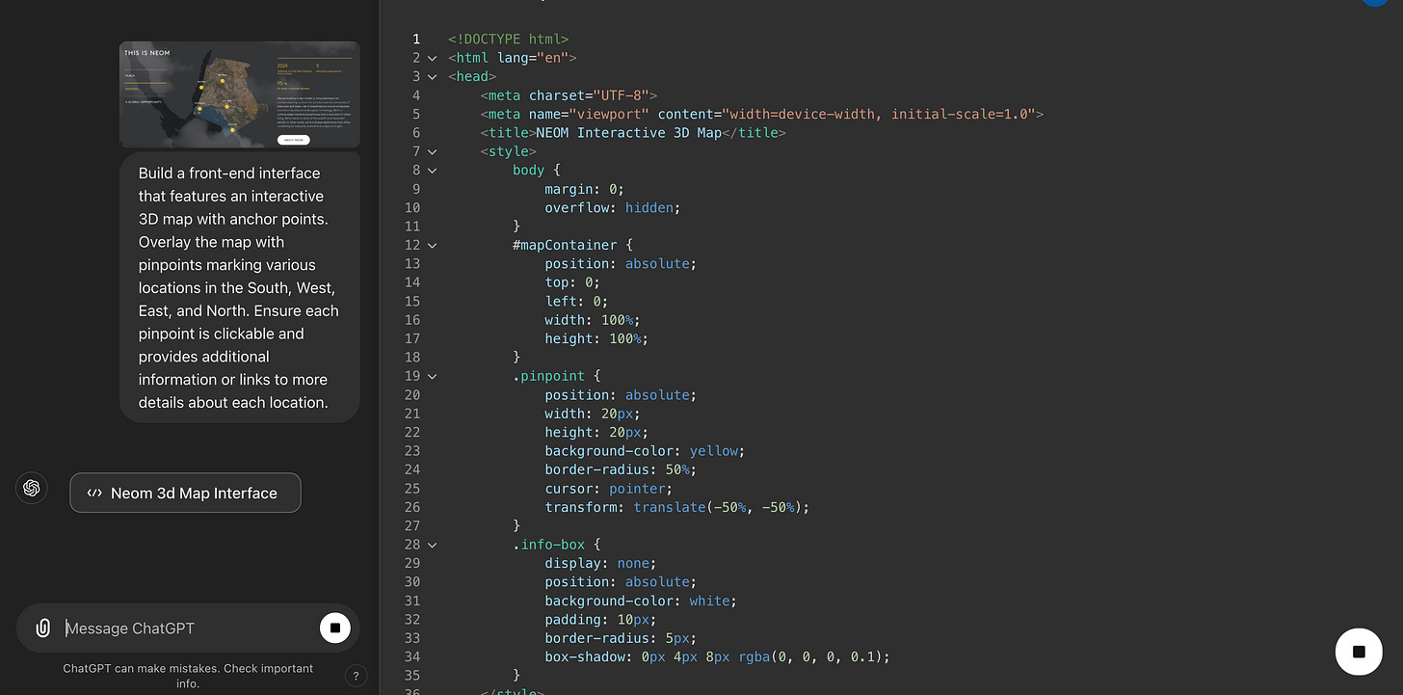Collapse the .info-box rule fold on line 28
The height and width of the screenshot is (695, 1403).
click(x=432, y=545)
